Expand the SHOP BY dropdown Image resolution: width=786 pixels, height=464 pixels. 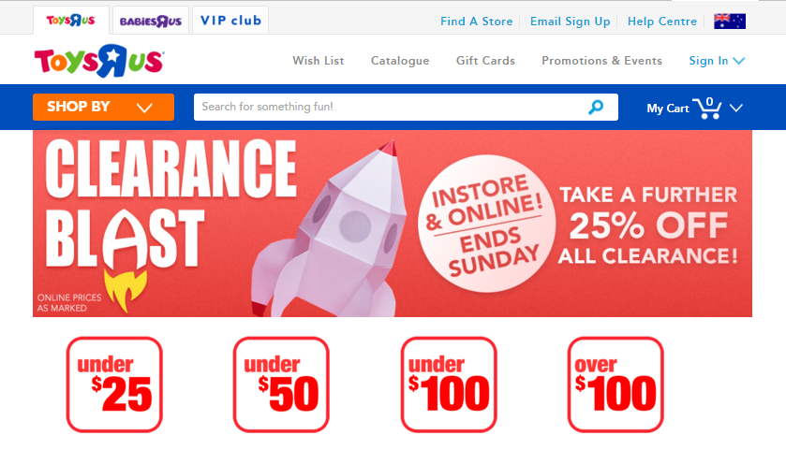coord(103,107)
